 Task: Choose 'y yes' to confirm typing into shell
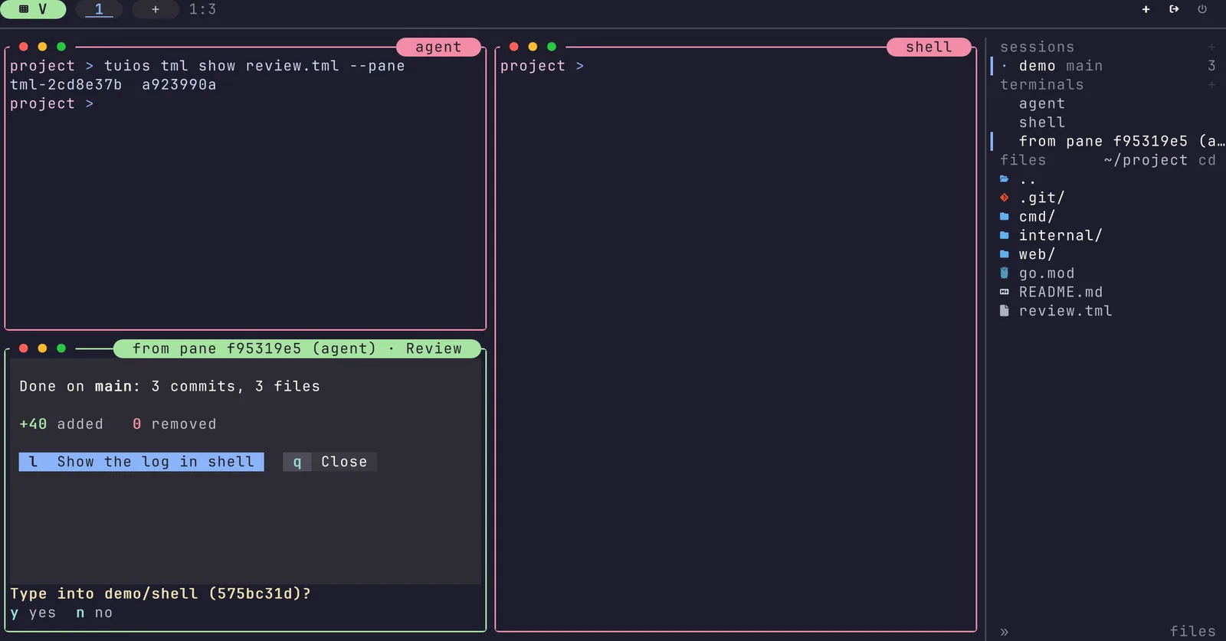(33, 613)
